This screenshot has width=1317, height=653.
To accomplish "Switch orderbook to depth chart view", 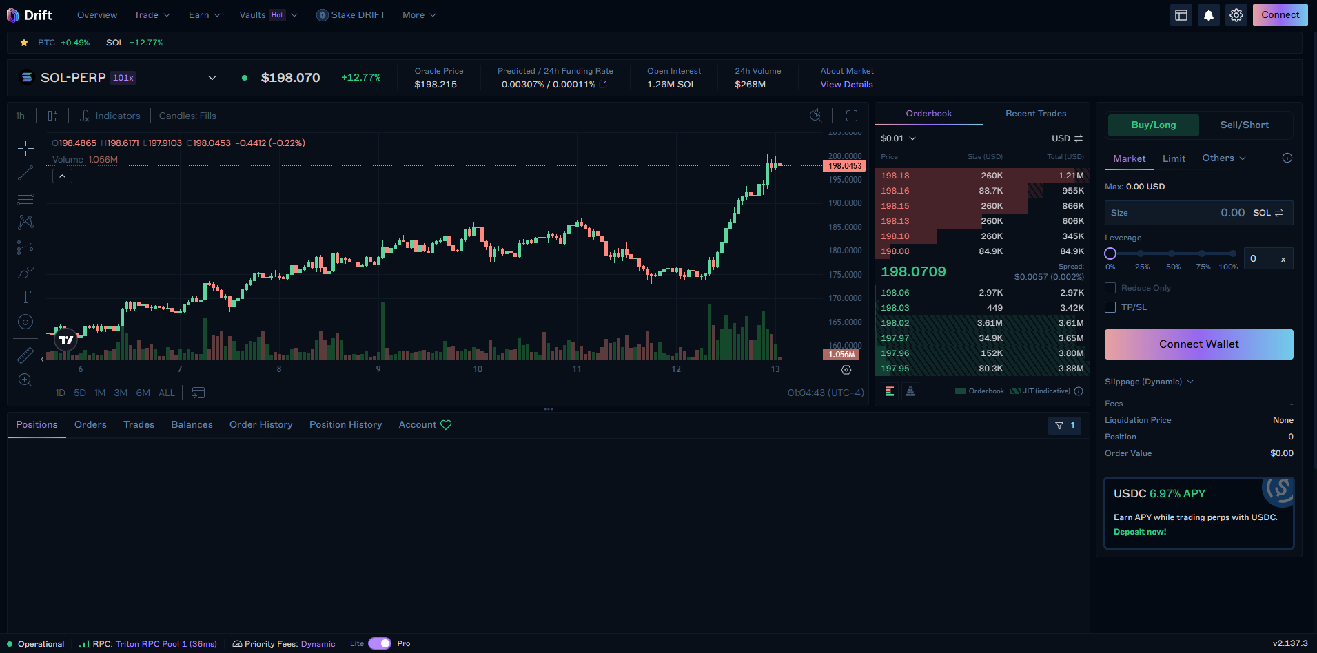I will [911, 391].
